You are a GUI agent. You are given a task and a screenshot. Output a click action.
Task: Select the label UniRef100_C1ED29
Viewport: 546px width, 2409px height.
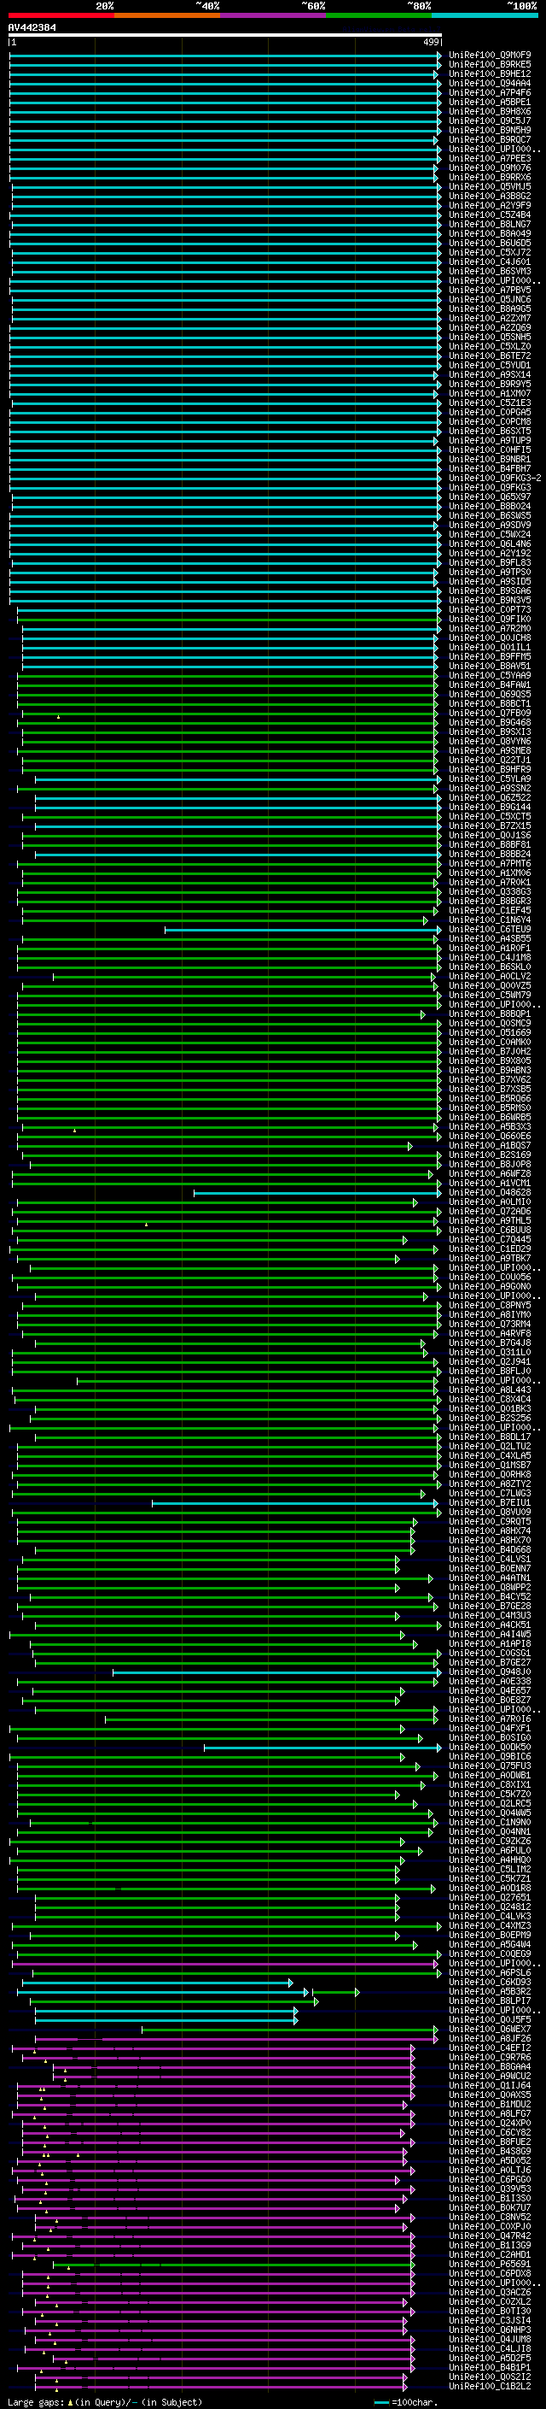[x=490, y=1249]
